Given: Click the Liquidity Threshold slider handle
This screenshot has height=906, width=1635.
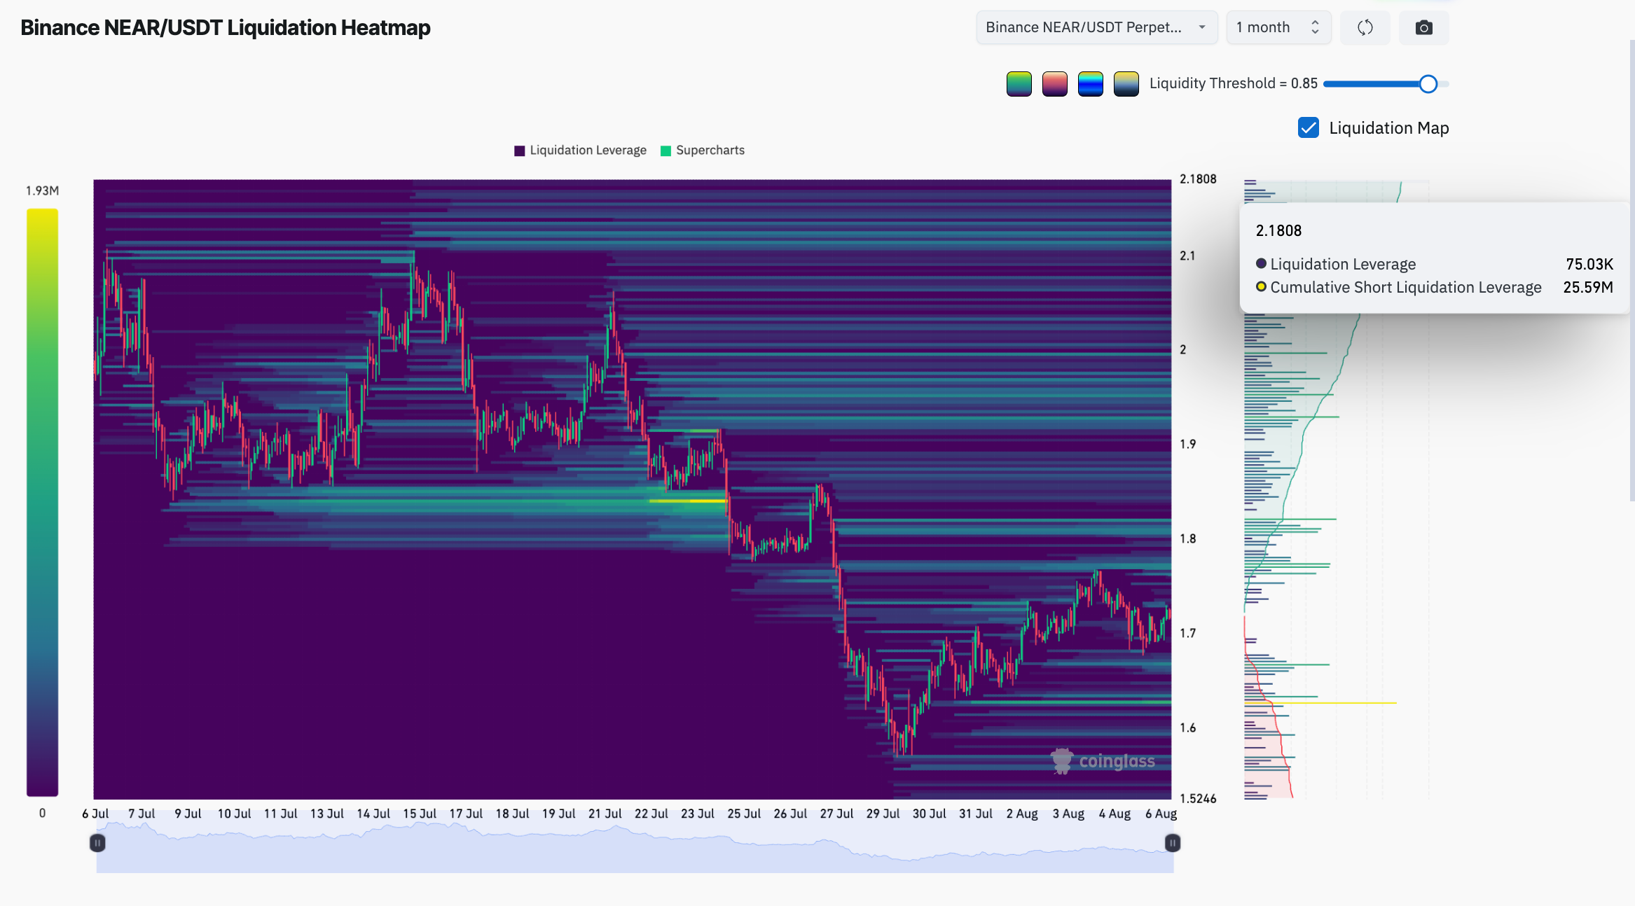Looking at the screenshot, I should click(x=1428, y=84).
